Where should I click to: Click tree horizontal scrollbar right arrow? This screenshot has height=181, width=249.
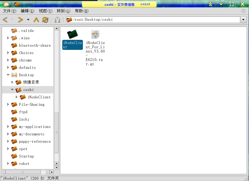pos(52,172)
